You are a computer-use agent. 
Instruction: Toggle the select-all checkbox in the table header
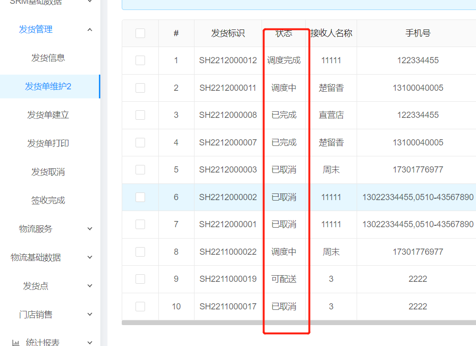140,33
